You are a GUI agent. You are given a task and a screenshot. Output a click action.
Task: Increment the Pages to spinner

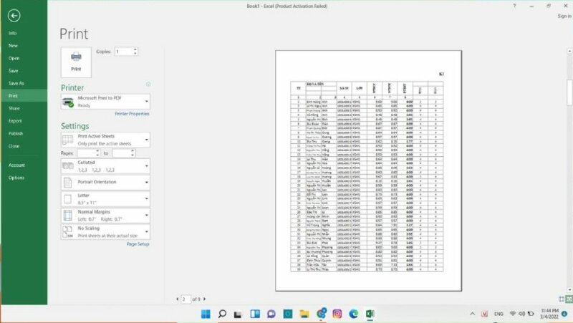point(133,151)
